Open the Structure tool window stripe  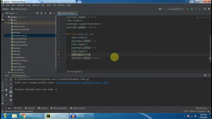point(2,87)
